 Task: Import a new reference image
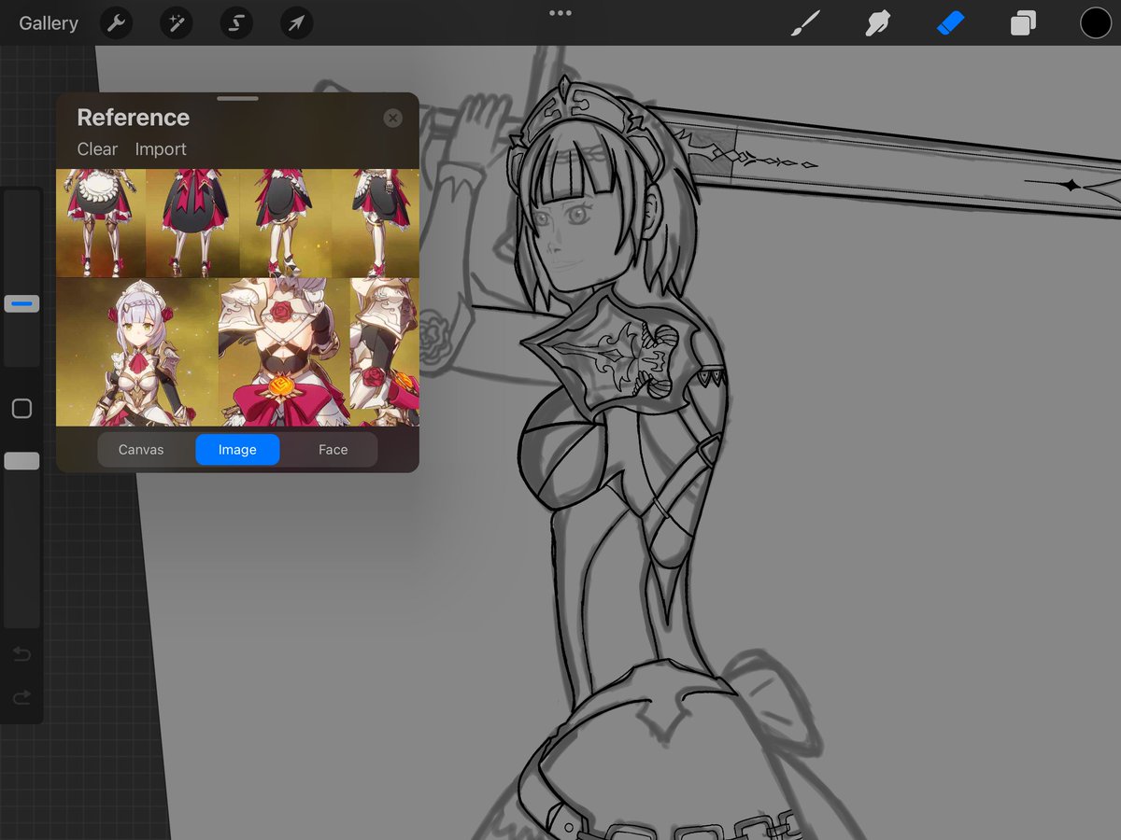tap(161, 149)
